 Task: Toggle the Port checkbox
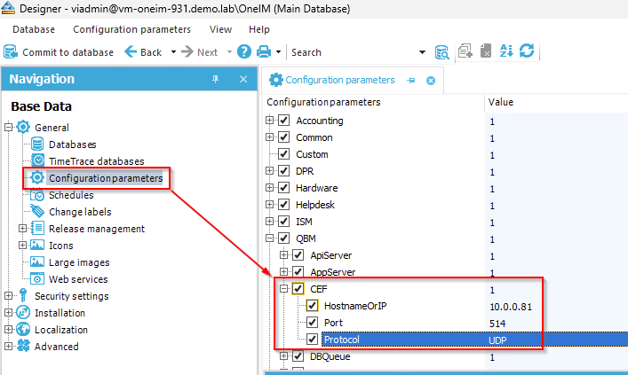[313, 322]
